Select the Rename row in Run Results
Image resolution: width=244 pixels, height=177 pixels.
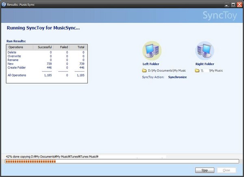pyautogui.click(x=47, y=60)
